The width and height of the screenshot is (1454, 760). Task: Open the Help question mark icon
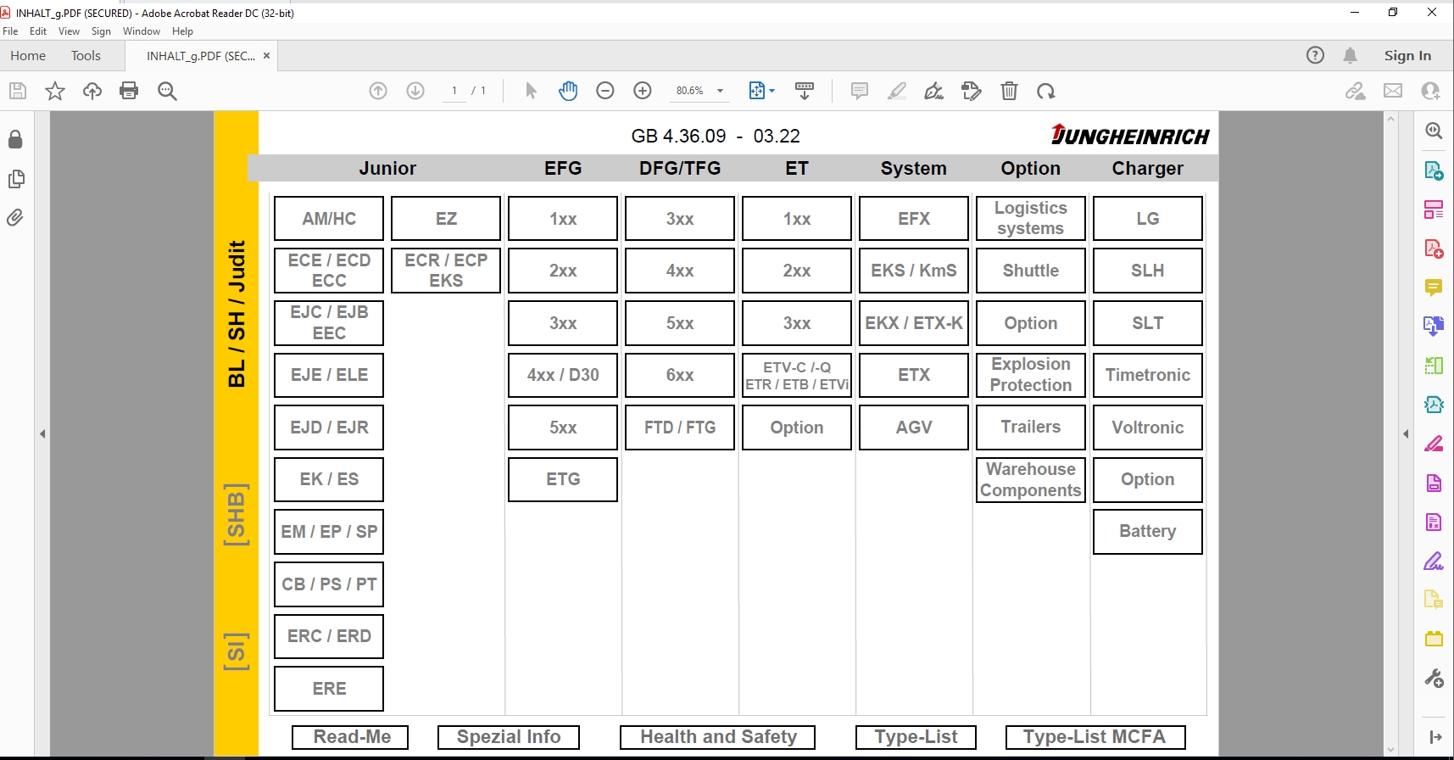coord(1315,55)
